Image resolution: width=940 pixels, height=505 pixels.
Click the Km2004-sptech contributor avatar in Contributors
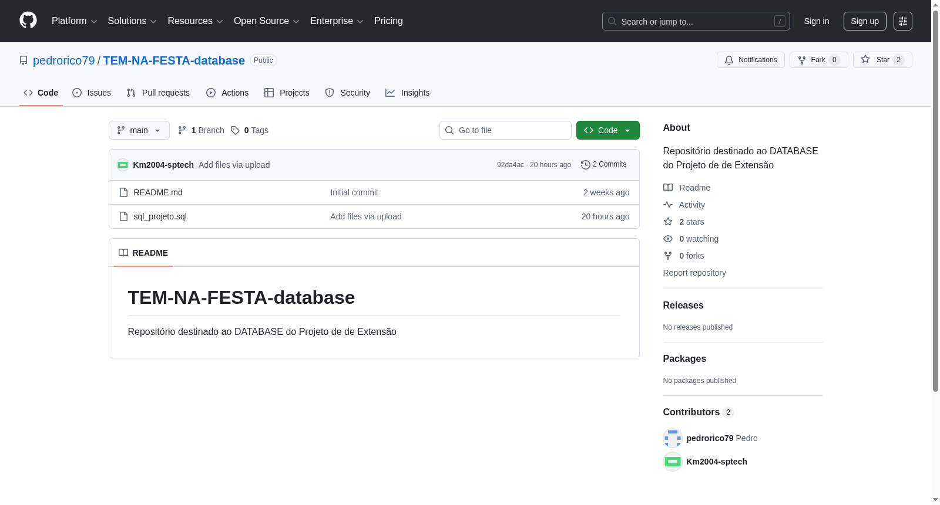pos(673,462)
